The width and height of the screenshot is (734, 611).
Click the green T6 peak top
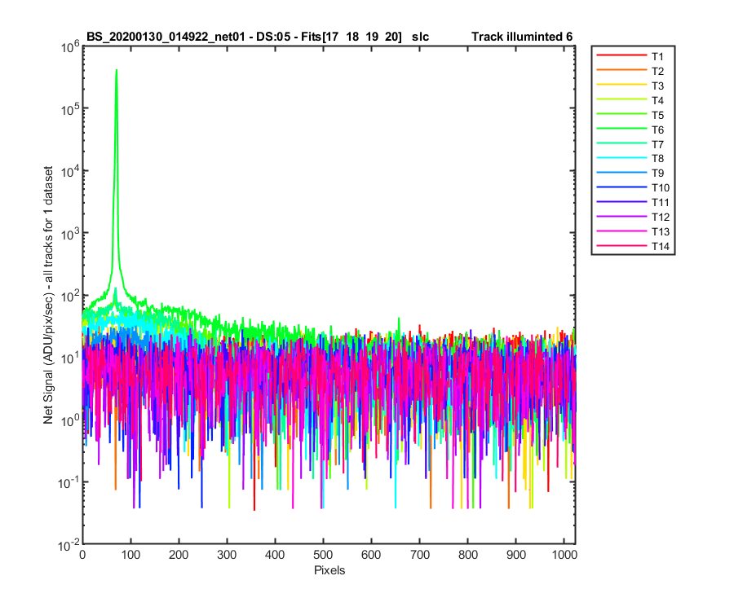point(116,71)
